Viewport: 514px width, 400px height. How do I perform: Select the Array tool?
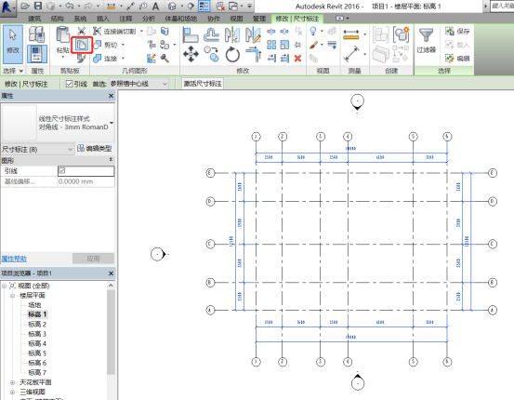tap(271, 45)
